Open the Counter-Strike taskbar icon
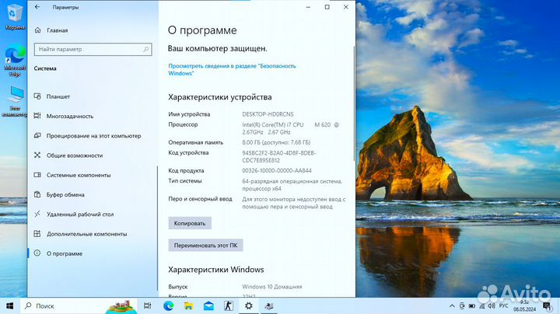 click(x=229, y=305)
